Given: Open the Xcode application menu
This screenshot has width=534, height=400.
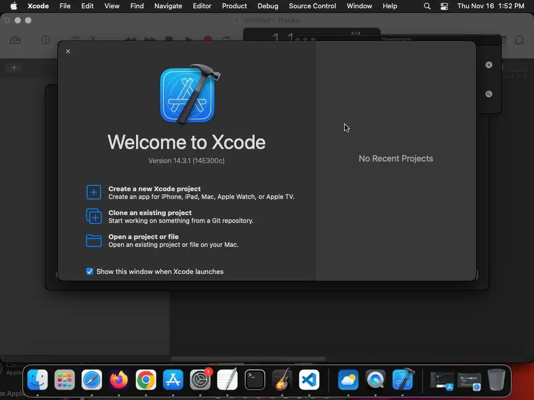Looking at the screenshot, I should pos(38,6).
